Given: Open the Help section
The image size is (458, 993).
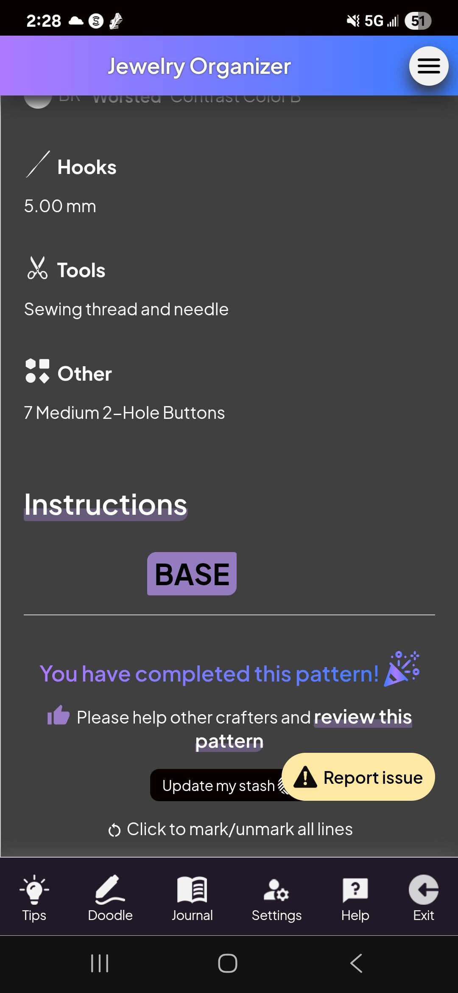Looking at the screenshot, I should (x=355, y=898).
